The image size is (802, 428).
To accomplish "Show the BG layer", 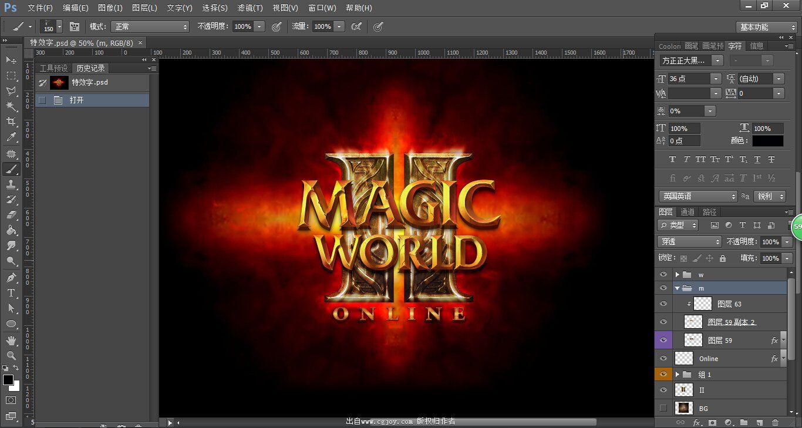I will pos(663,408).
